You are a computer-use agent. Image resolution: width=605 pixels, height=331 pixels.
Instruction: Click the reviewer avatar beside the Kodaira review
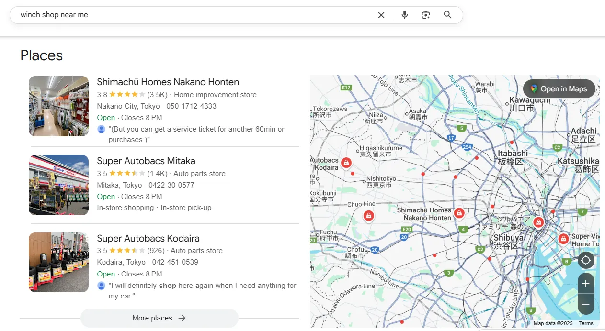tap(101, 286)
